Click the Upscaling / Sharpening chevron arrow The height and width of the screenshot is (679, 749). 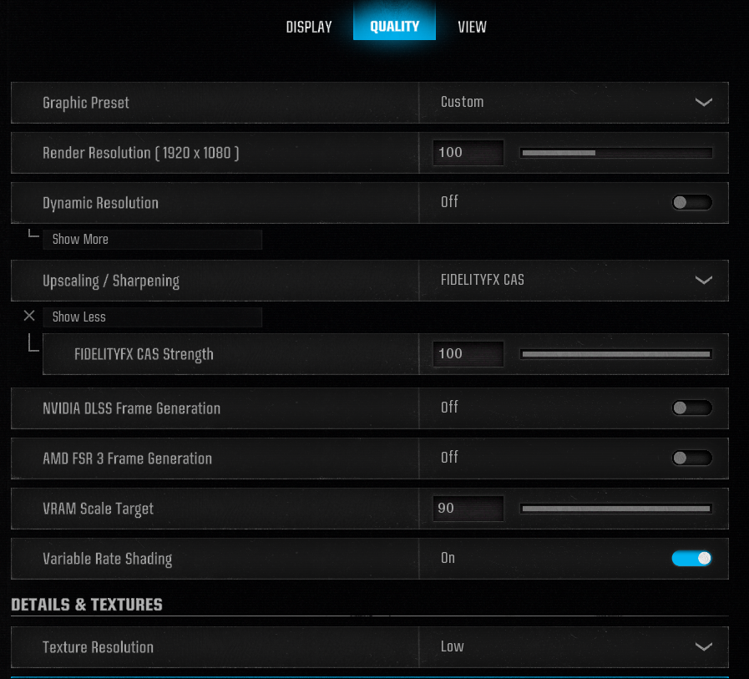[x=704, y=280]
